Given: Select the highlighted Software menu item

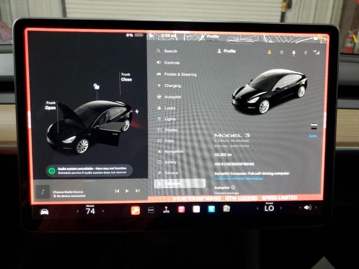Looking at the screenshot, I should (x=180, y=183).
